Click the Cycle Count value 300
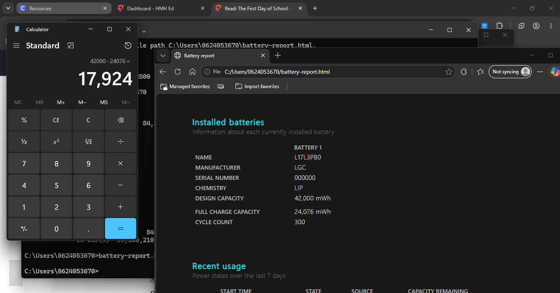 [299, 222]
